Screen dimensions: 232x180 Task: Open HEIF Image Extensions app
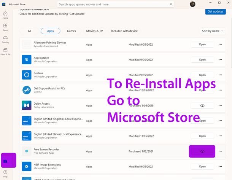202,166
